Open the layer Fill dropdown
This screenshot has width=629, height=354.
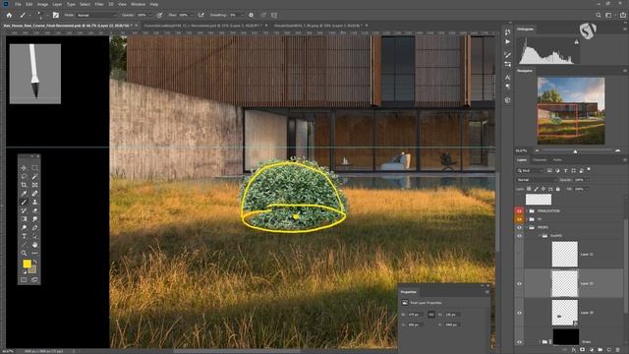pyautogui.click(x=587, y=189)
